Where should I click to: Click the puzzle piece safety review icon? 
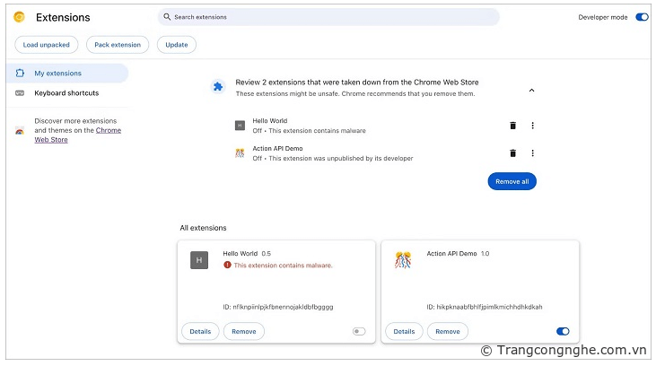point(217,87)
